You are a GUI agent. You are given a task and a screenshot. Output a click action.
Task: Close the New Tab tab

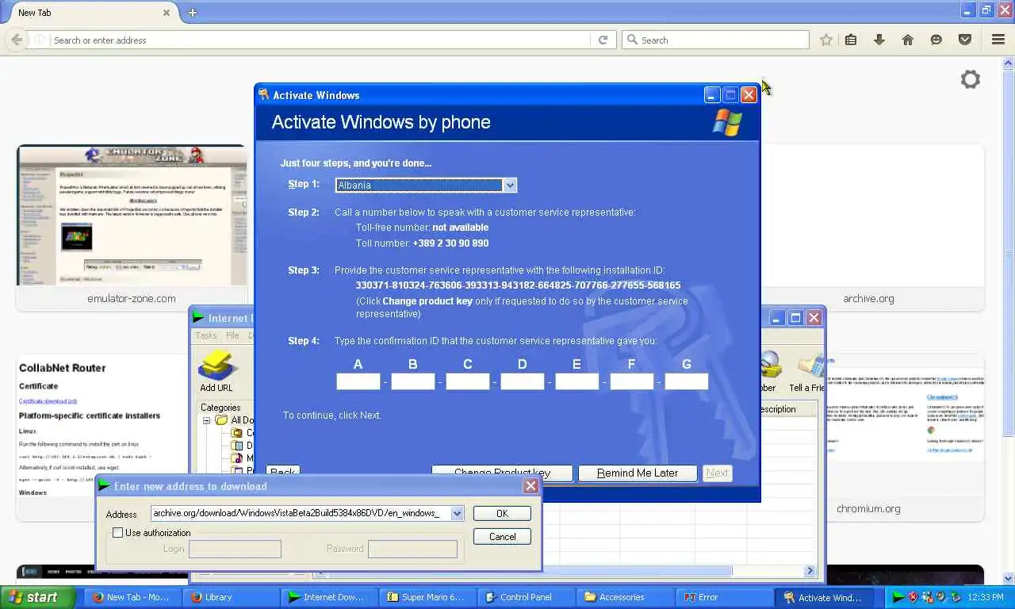pos(167,13)
